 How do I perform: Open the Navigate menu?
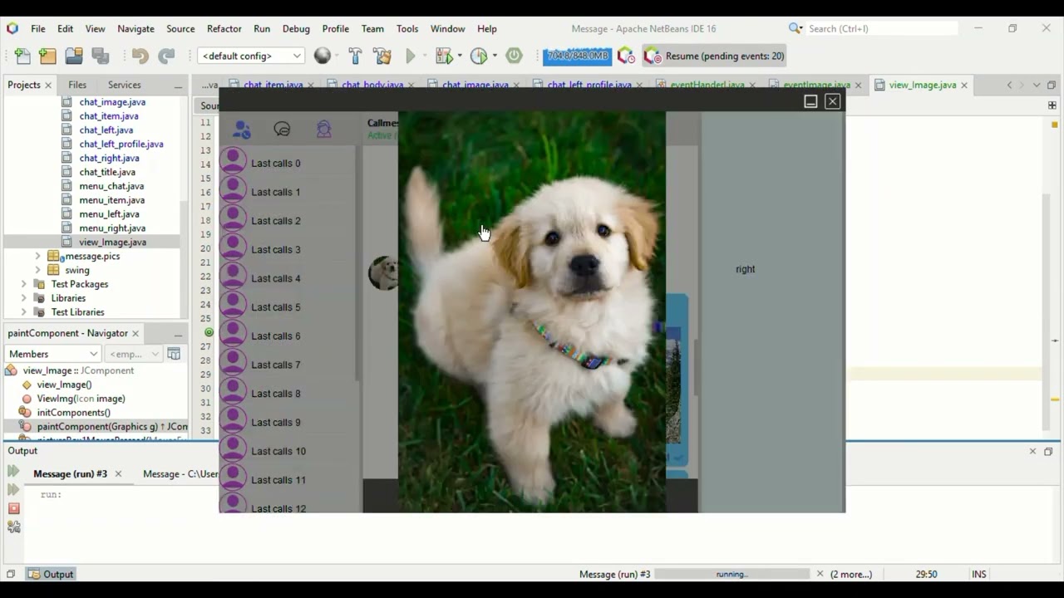point(135,28)
